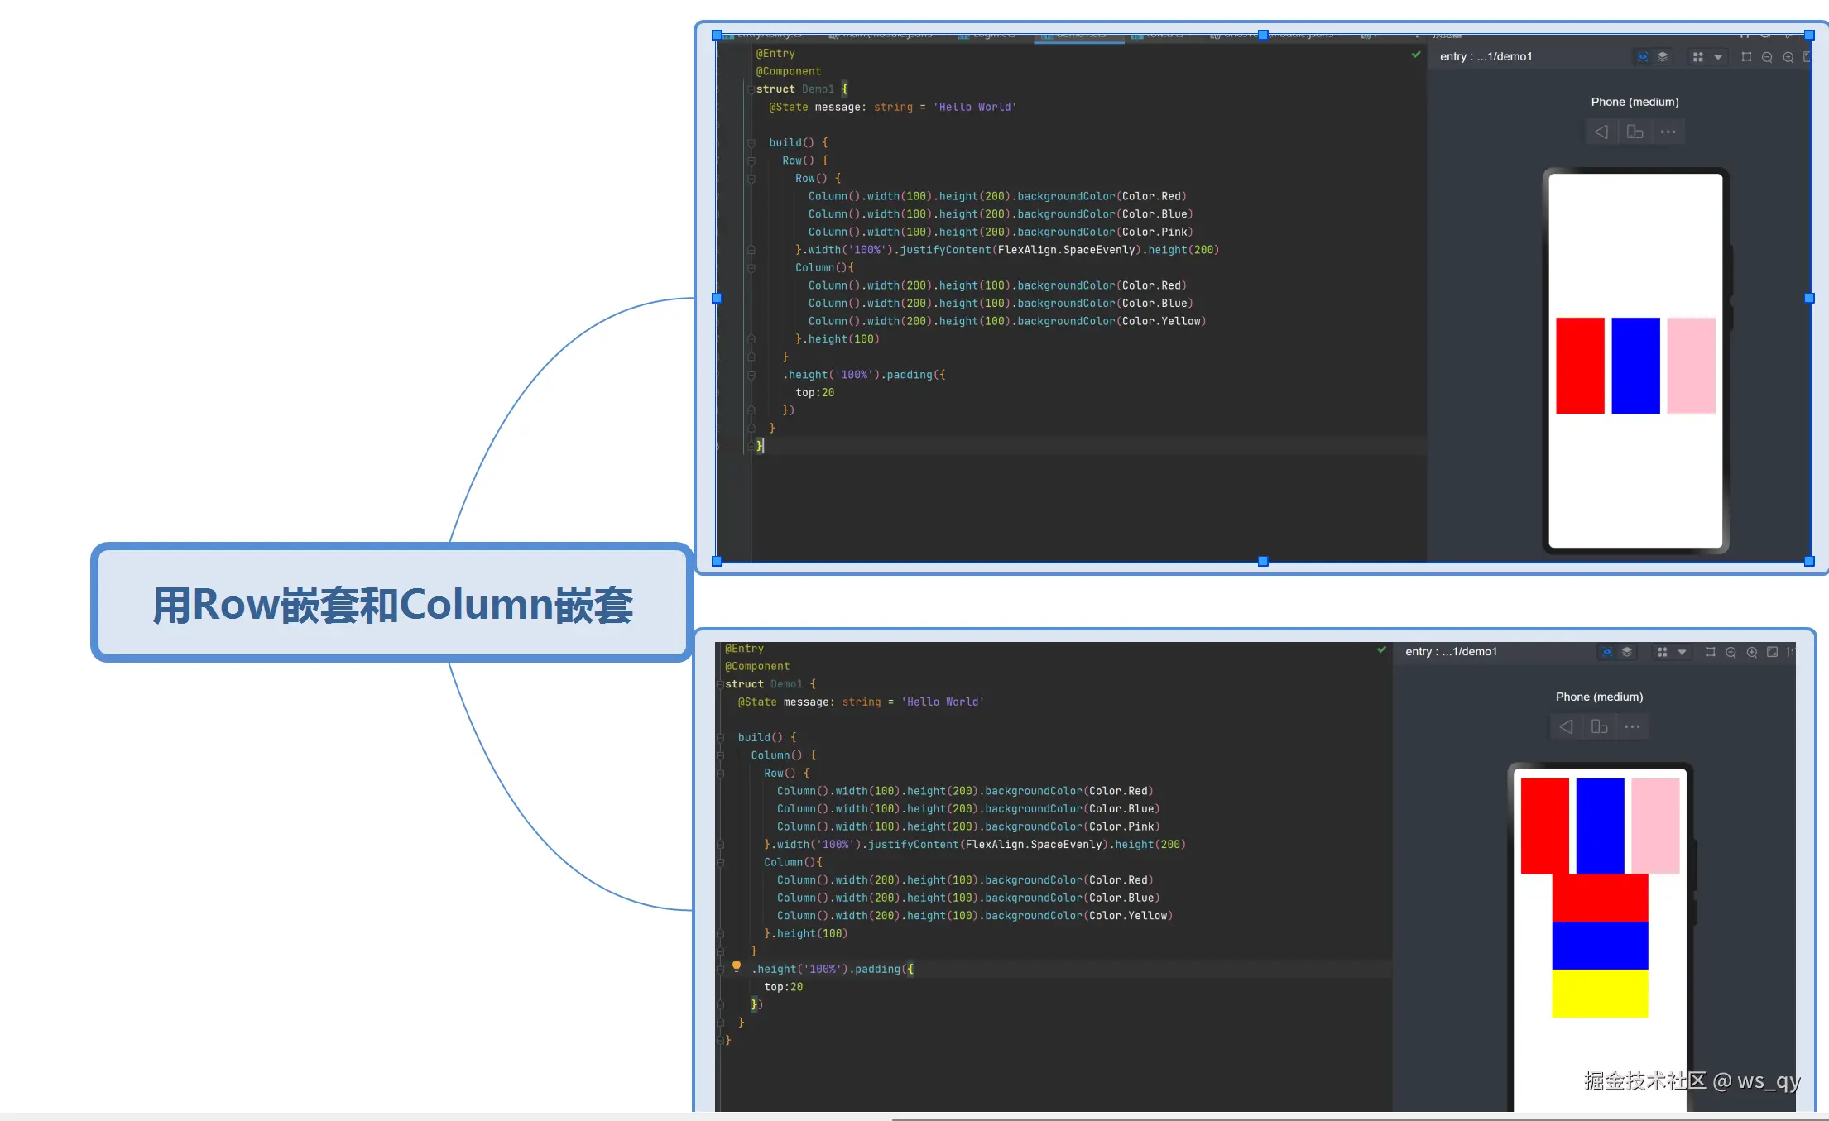Click the yellow lightbulb hint in lower editor
Screen dimensions: 1829x1121
coord(736,965)
